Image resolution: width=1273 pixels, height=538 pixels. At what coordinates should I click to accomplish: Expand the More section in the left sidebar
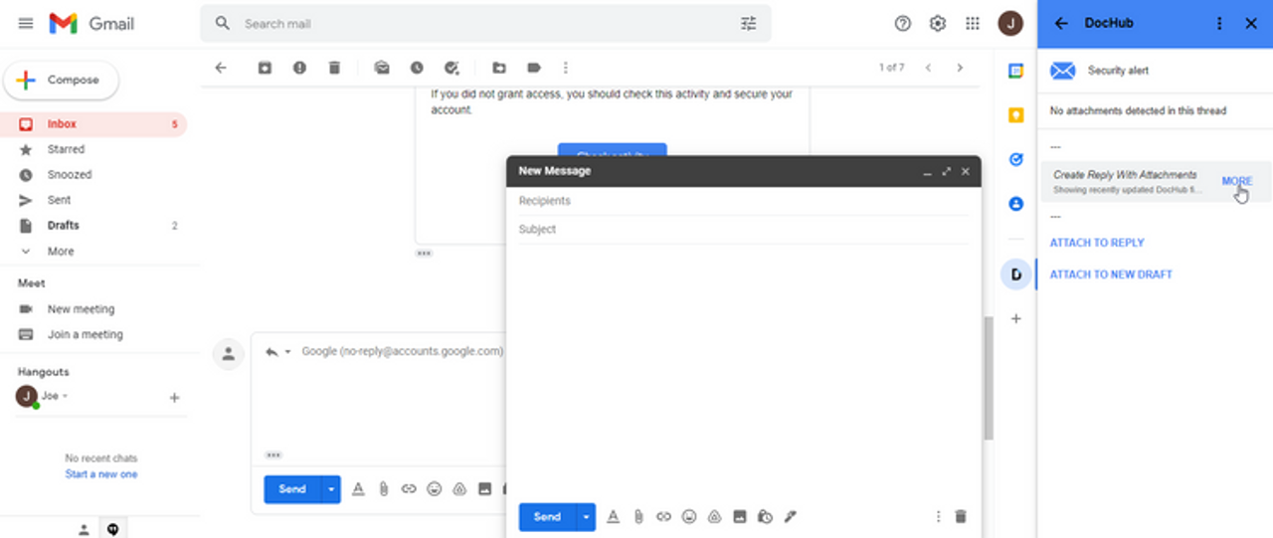pos(60,252)
